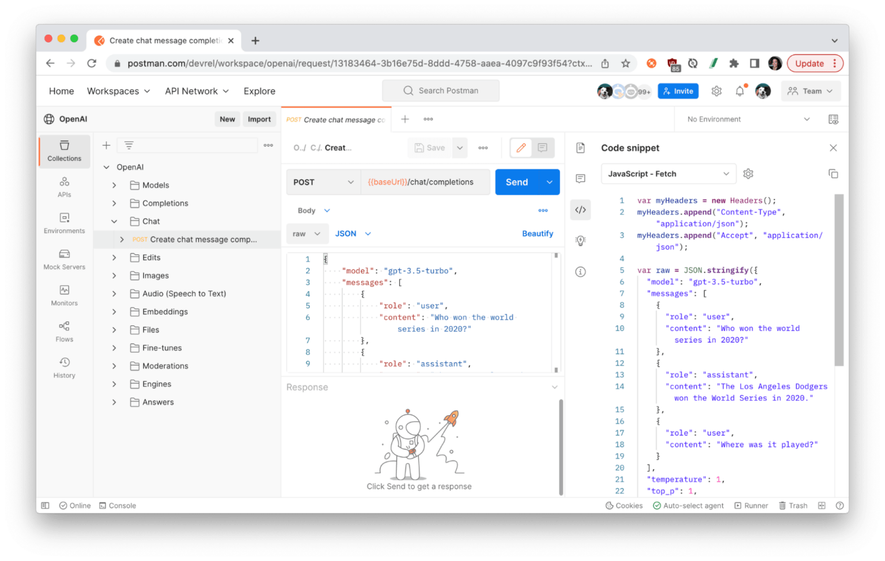Open code snippet settings gear
The image size is (885, 561).
[x=748, y=174]
